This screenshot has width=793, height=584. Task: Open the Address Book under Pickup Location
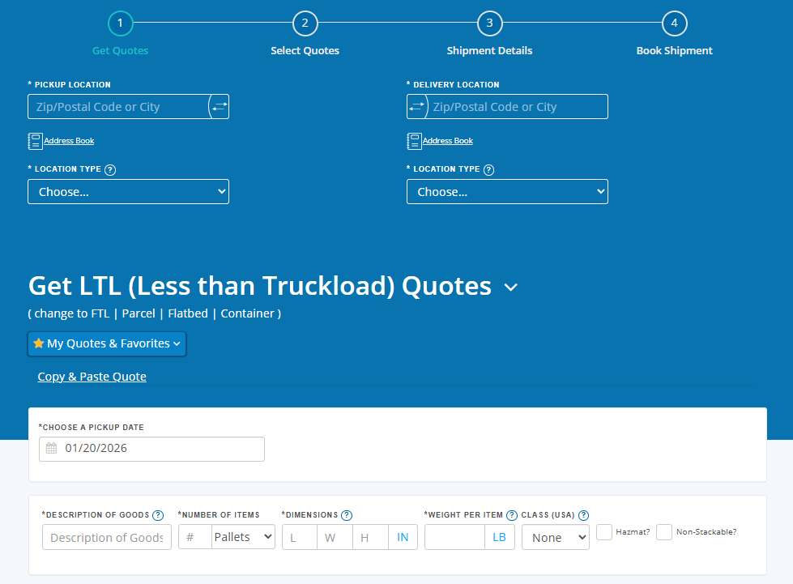pyautogui.click(x=68, y=140)
